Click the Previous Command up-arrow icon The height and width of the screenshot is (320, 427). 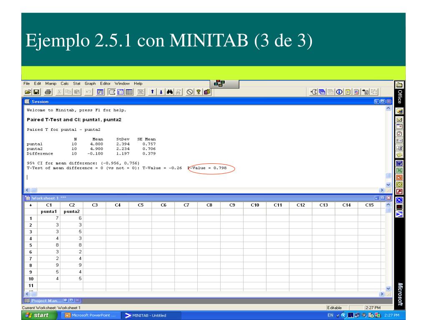pyautogui.click(x=153, y=92)
